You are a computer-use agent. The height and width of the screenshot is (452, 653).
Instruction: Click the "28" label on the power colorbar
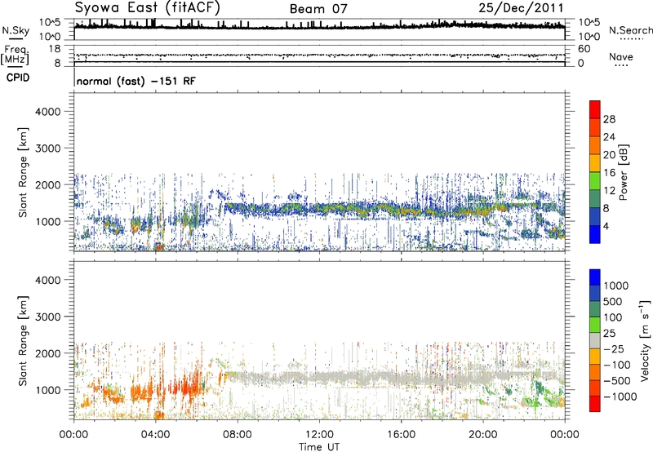coord(609,119)
